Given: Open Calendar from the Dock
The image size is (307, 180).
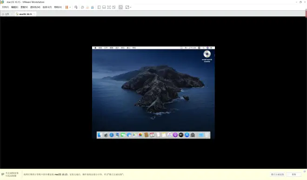Looking at the screenshot, I should (152, 135).
